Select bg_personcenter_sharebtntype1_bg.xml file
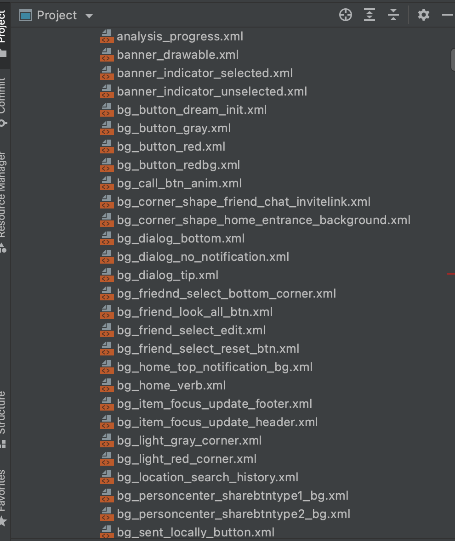The image size is (455, 541). 233,496
